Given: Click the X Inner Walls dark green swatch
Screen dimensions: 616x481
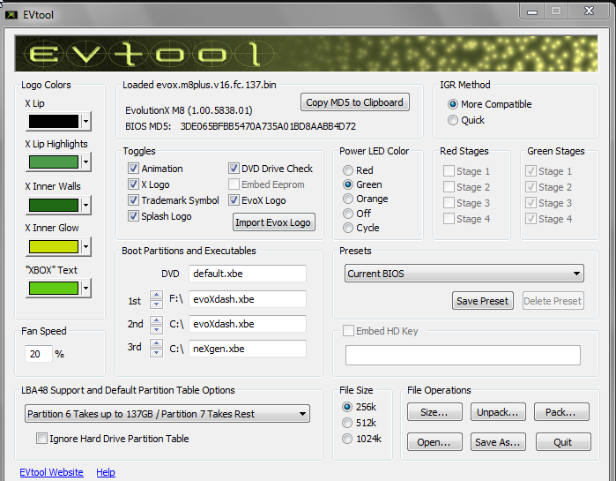Looking at the screenshot, I should point(54,205).
